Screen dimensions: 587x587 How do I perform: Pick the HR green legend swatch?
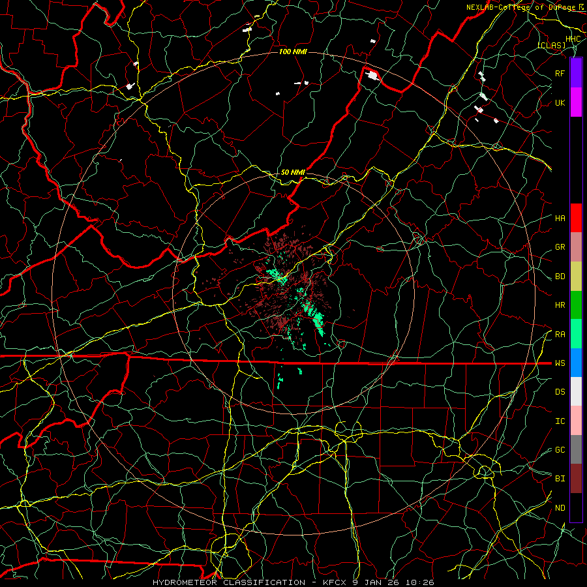point(576,305)
